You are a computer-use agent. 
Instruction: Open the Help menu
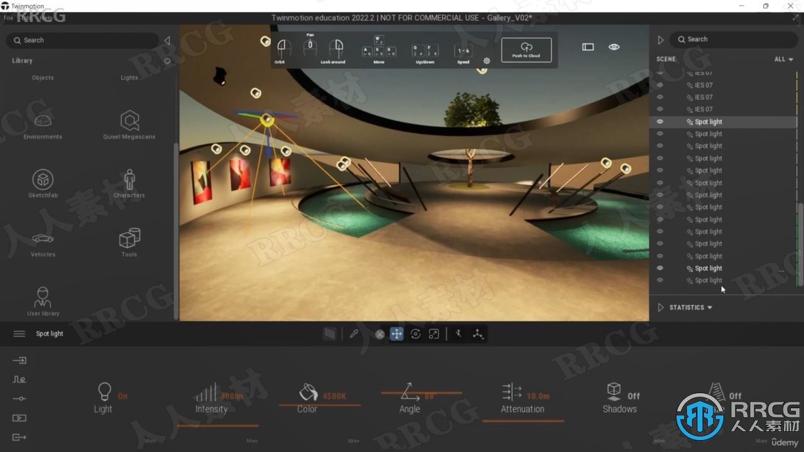click(47, 18)
